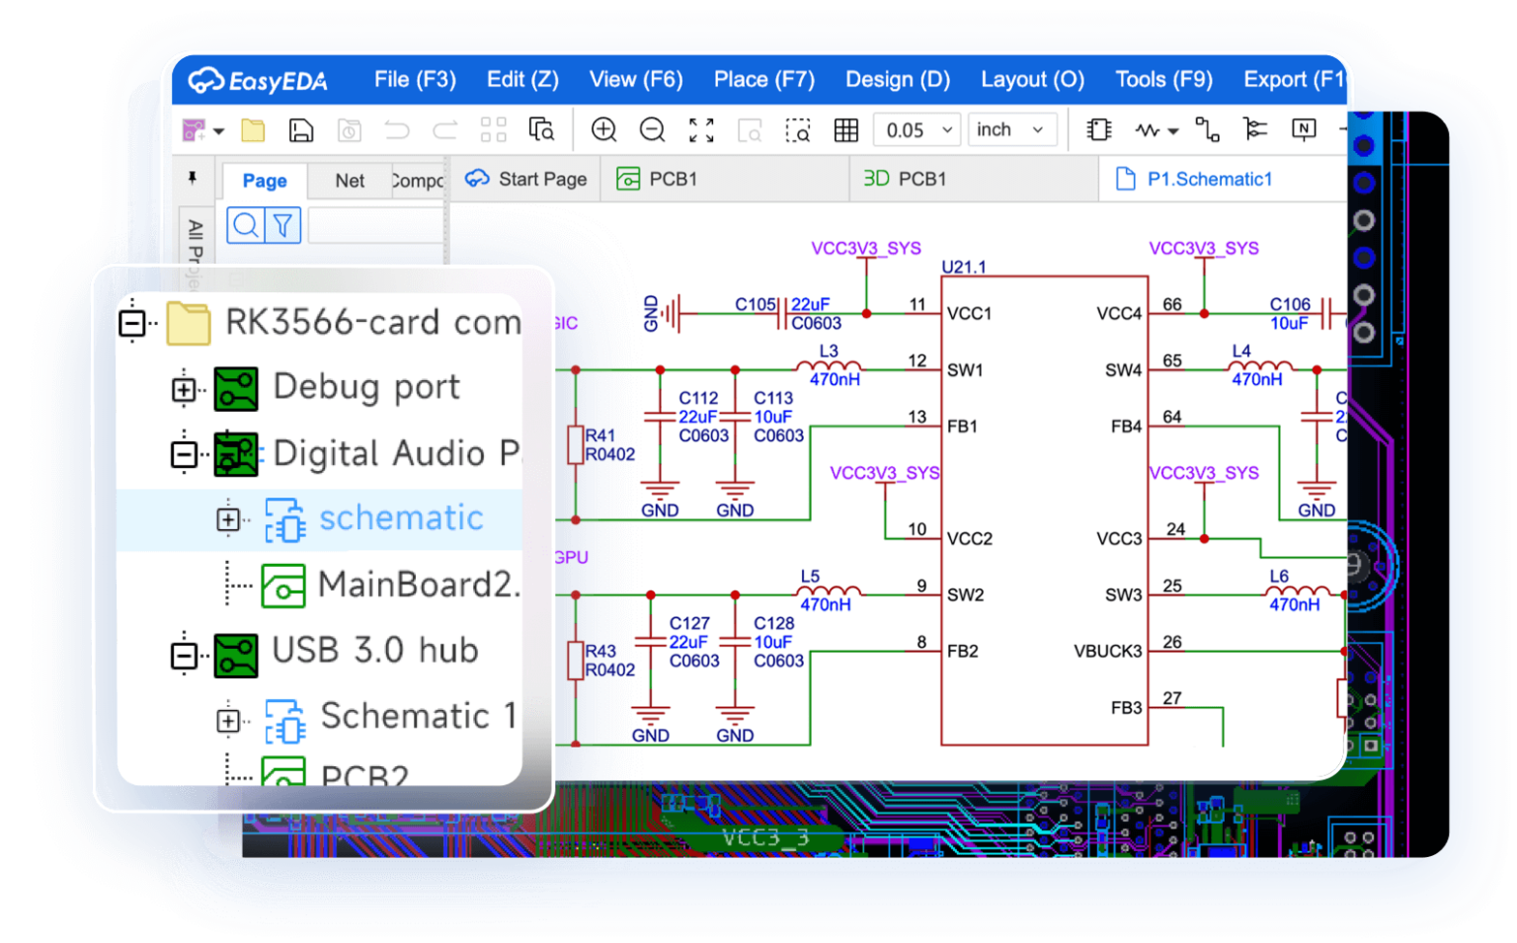
Task: Toggle the filter in the Page panel
Action: click(x=282, y=225)
